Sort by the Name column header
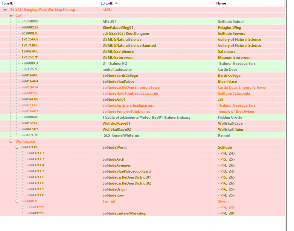This screenshot has width=294, height=231. click(x=249, y=3)
